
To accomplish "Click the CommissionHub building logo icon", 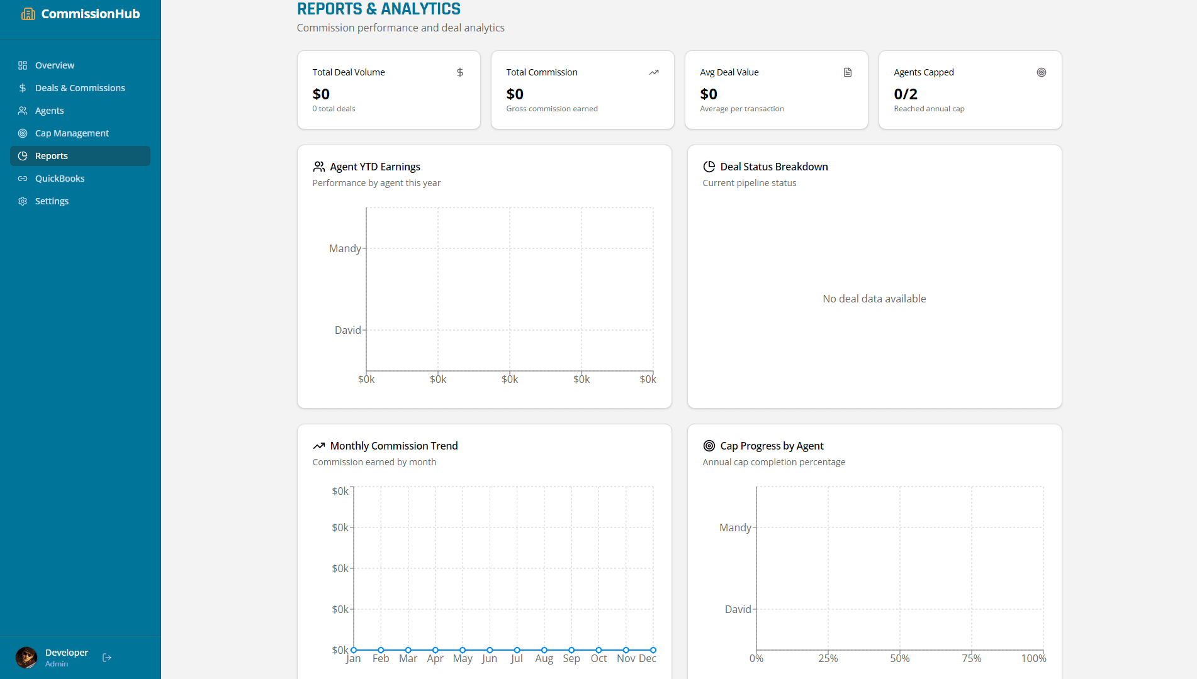I will [28, 14].
